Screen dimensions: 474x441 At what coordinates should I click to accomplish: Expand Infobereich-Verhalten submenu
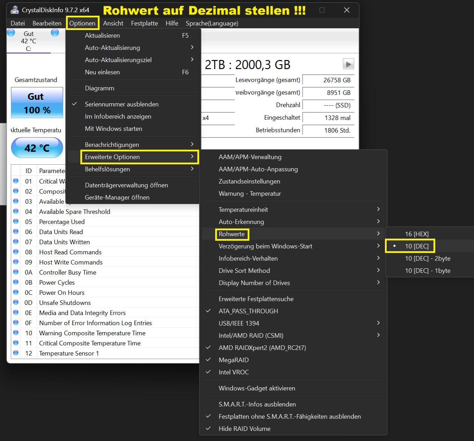pyautogui.click(x=293, y=258)
